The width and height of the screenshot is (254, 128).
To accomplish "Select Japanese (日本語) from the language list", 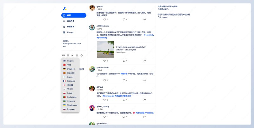I will click(70, 85).
